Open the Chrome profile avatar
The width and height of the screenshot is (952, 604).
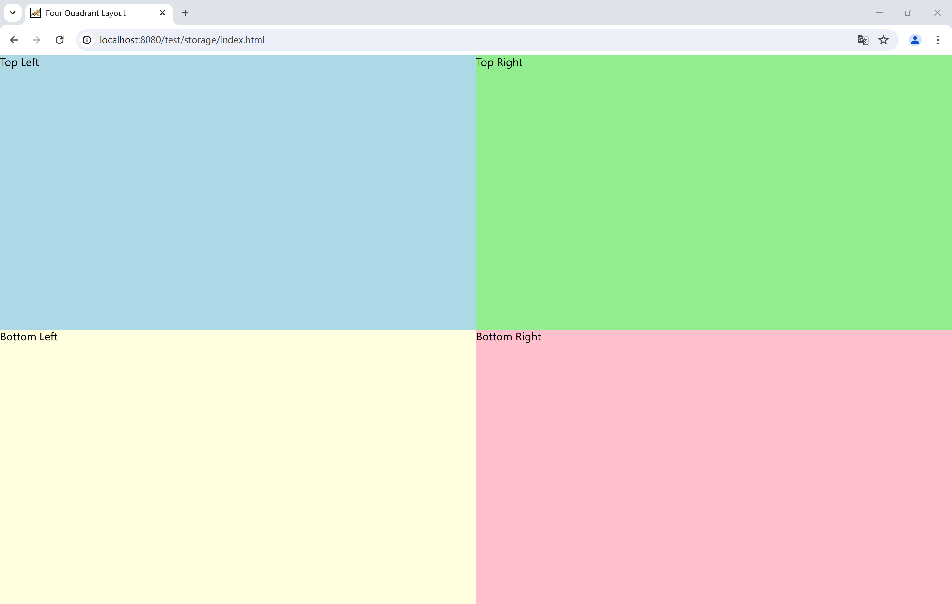(915, 40)
